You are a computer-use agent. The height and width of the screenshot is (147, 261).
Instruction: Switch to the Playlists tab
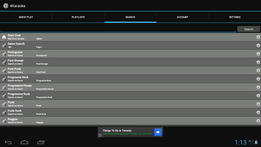78,17
